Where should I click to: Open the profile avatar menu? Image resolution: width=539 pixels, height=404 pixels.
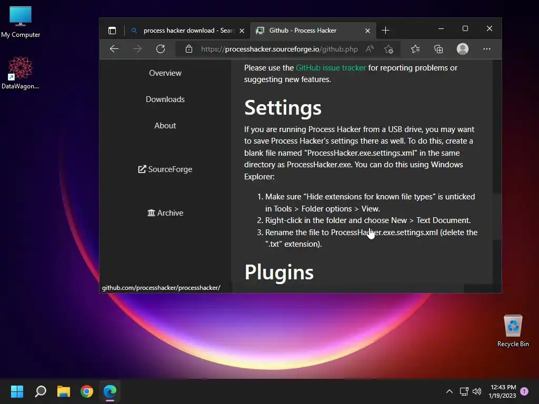point(463,49)
